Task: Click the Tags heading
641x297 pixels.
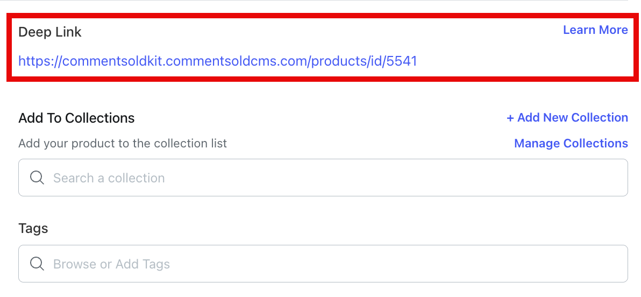Action: coord(33,228)
